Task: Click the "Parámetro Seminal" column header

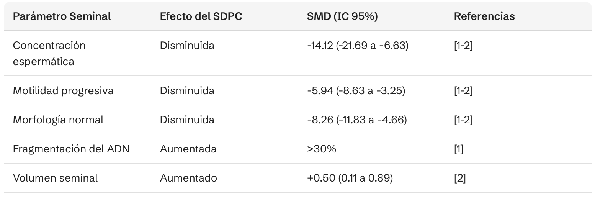Action: pyautogui.click(x=62, y=16)
